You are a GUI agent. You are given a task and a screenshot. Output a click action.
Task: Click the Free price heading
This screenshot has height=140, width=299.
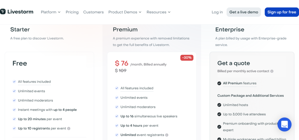(x=20, y=63)
